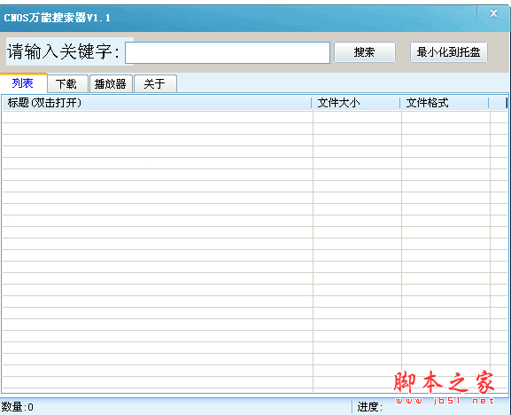The width and height of the screenshot is (511, 415).
Task: Close the CHOS万能搜索器 window
Action: click(x=493, y=13)
